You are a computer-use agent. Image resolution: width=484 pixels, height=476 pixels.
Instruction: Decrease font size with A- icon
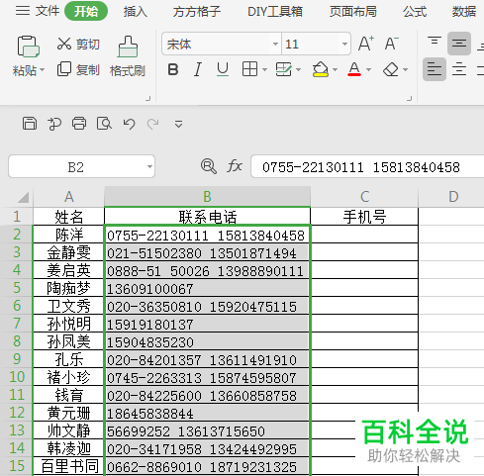[392, 44]
